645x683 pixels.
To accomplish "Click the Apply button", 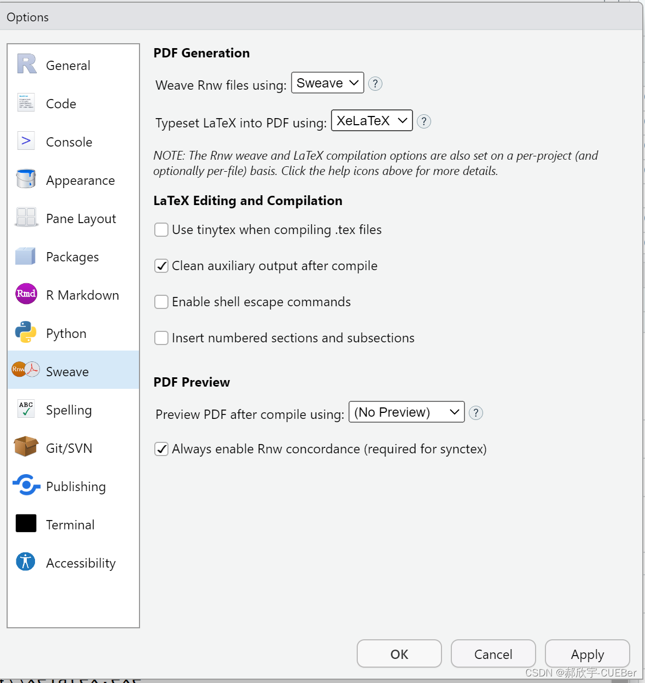I will 588,653.
